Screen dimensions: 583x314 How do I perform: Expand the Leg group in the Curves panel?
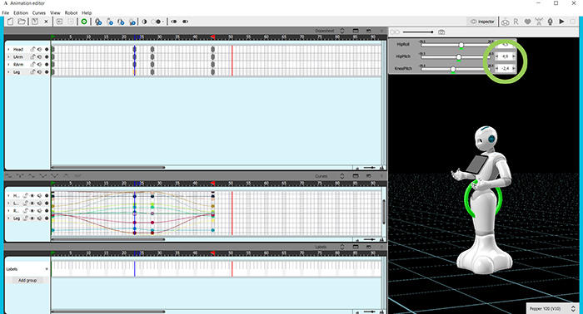pos(8,218)
